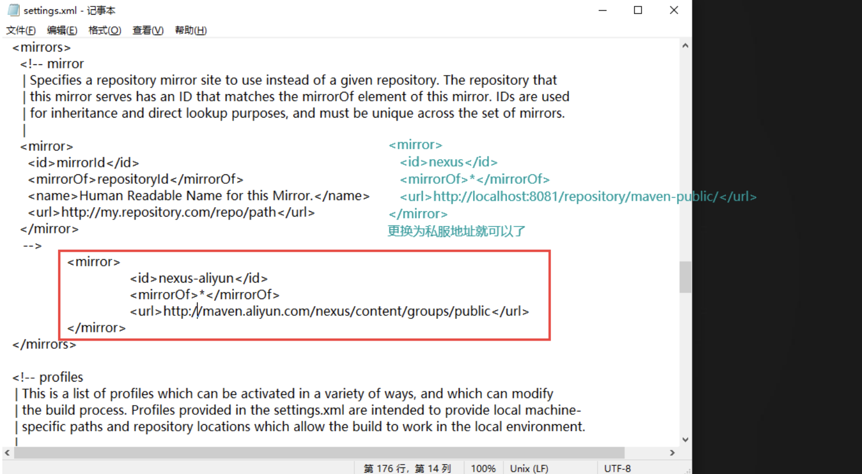Click the text '更换为私服地址就可以了'
Image resolution: width=862 pixels, height=474 pixels.
[457, 231]
